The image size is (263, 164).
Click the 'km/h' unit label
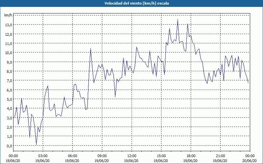[x=8, y=15]
